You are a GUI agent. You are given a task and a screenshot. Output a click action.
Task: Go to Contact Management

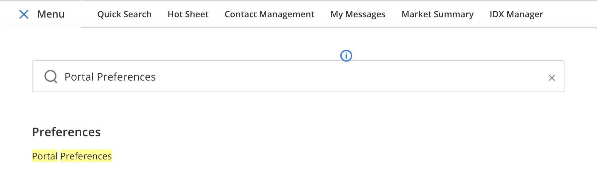coord(269,14)
